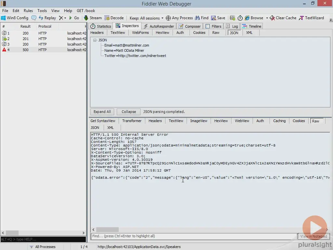Toggle Decode mode in toolbar
The width and height of the screenshot is (333, 250).
coord(114,18)
